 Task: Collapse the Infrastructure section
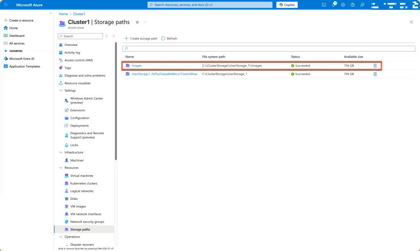(x=61, y=152)
